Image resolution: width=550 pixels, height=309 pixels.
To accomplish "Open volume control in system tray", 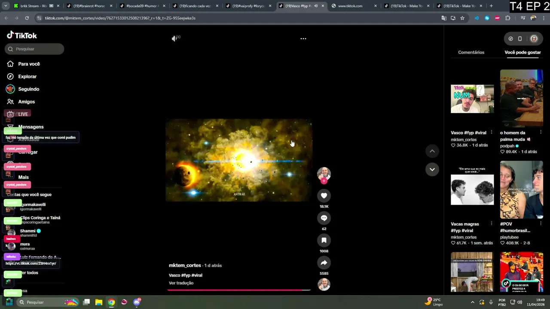I will coord(519,302).
